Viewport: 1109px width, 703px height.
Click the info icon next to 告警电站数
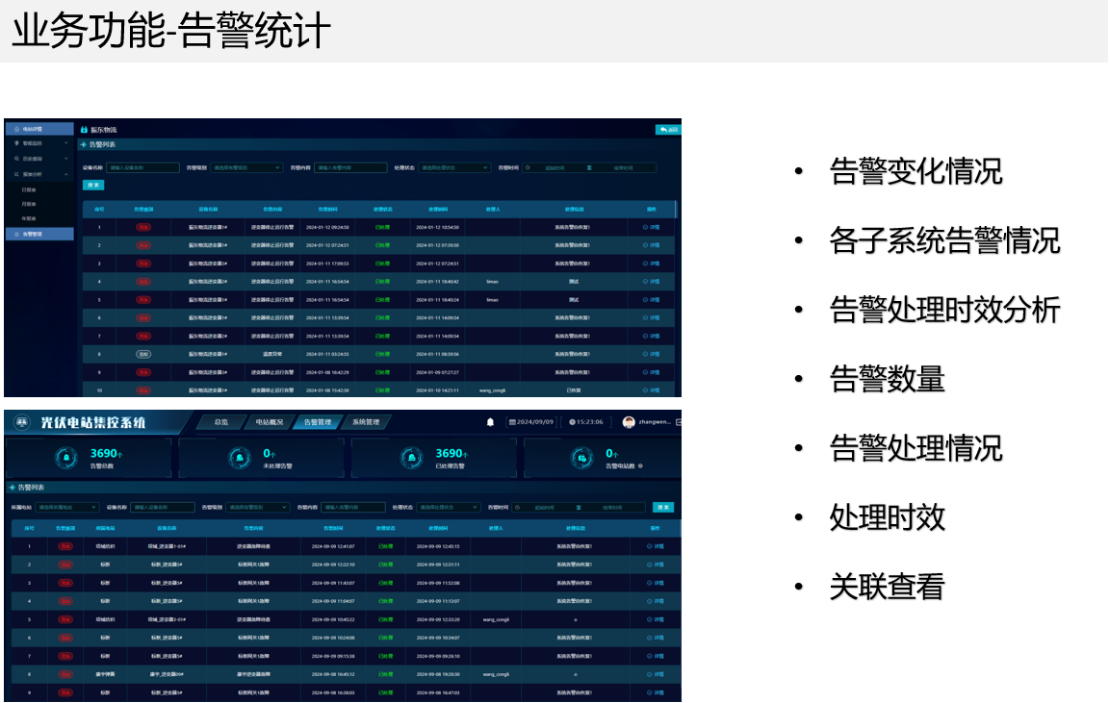[641, 466]
